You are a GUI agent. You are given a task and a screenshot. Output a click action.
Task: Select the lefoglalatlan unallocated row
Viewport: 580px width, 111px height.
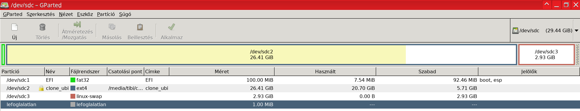(x=290, y=104)
